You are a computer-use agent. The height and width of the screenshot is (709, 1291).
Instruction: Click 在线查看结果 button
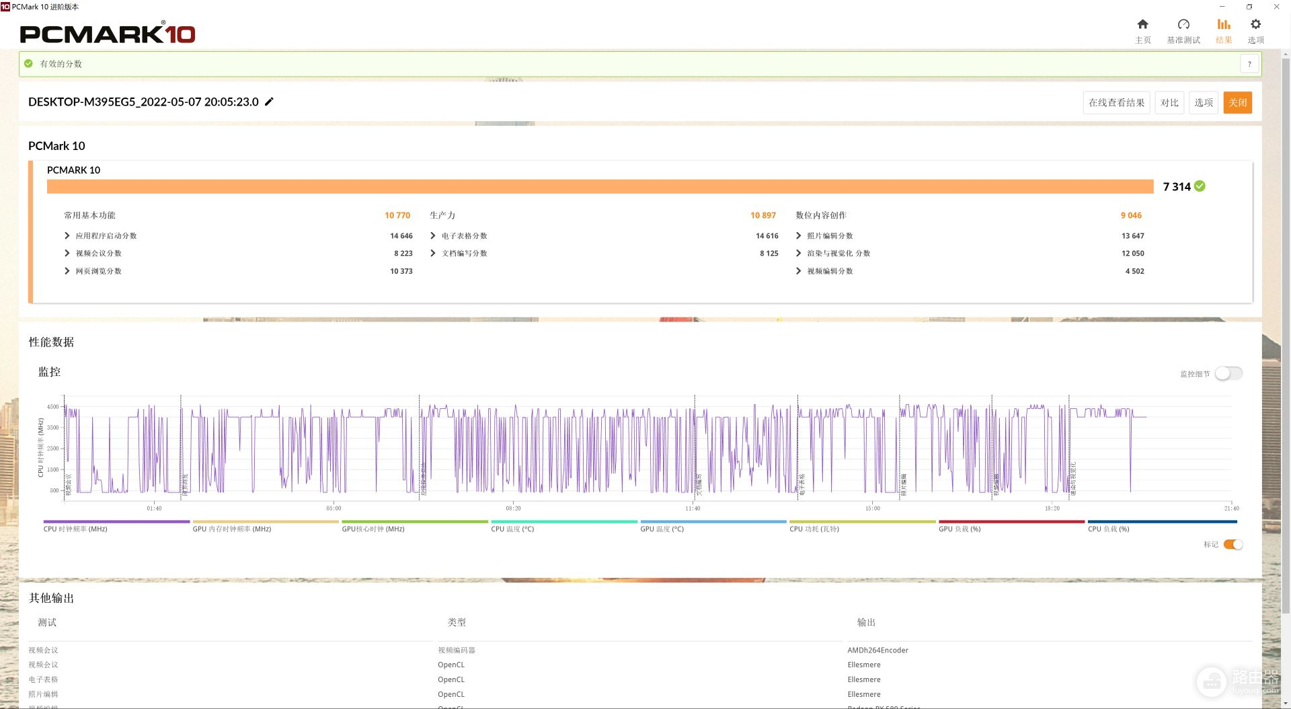[x=1116, y=103]
